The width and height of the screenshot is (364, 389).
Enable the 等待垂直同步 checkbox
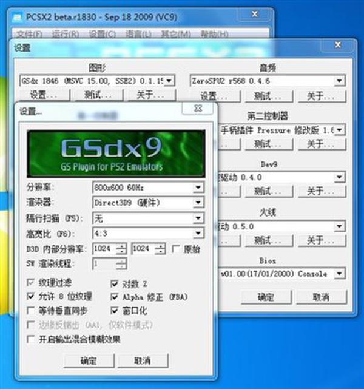(x=30, y=311)
